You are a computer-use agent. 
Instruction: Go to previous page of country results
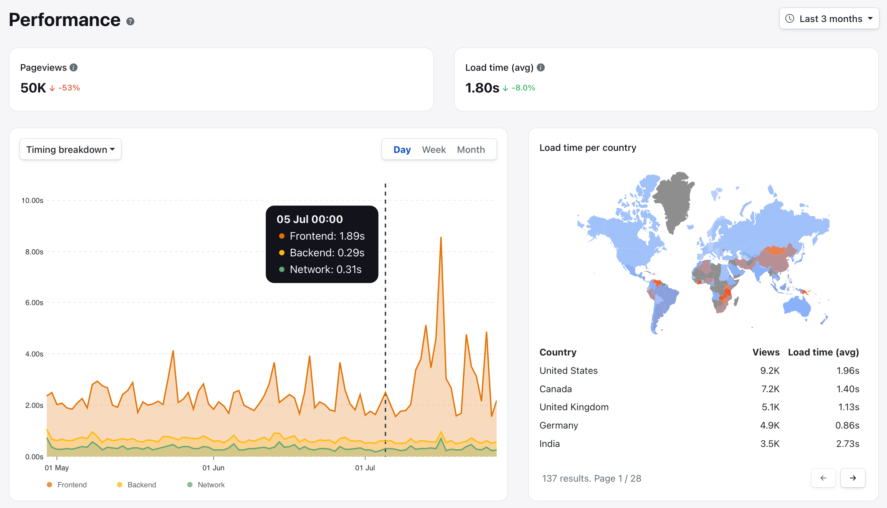click(823, 478)
